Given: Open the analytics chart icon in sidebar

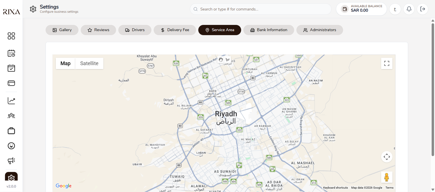Looking at the screenshot, I should [x=11, y=101].
